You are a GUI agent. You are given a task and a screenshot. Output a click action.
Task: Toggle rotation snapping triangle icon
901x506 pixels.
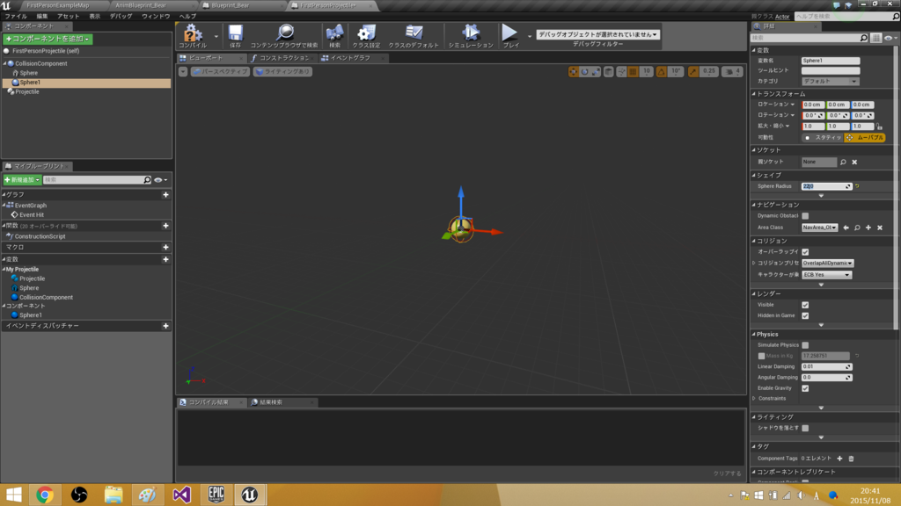point(662,72)
